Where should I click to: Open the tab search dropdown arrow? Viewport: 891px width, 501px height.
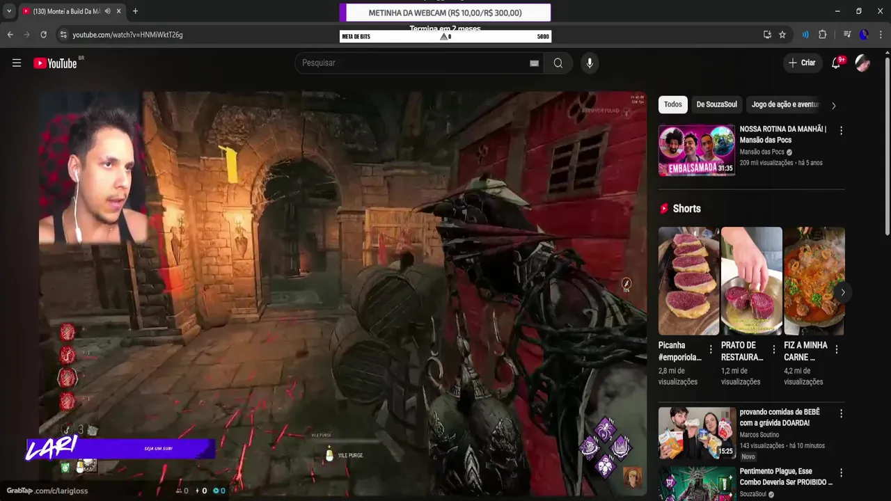[9, 11]
